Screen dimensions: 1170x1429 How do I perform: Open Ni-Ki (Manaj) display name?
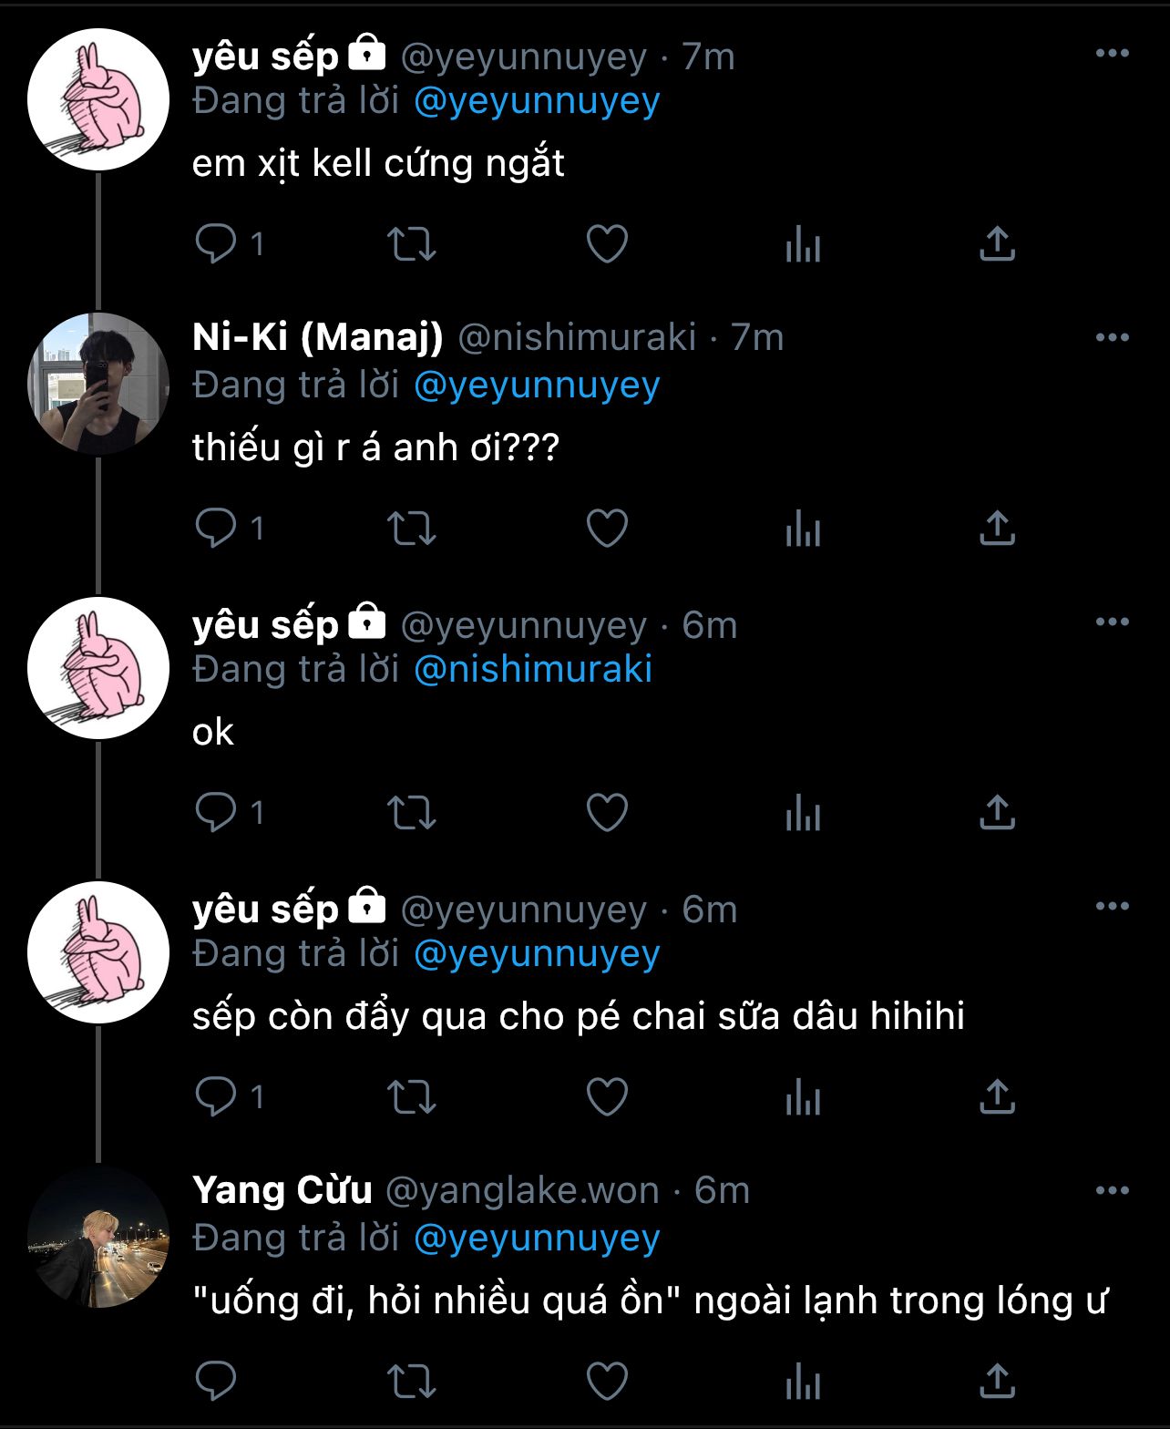pos(317,338)
